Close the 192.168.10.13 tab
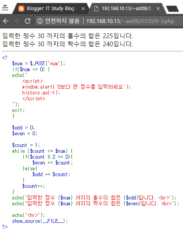This screenshot has height=231, width=183. click(x=158, y=9)
